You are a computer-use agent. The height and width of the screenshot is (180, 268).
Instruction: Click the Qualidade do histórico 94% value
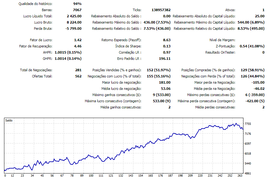point(77,4)
